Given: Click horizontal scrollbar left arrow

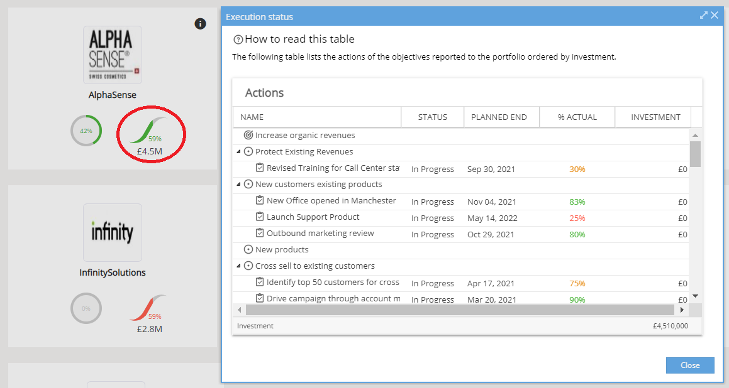Looking at the screenshot, I should click(x=240, y=310).
